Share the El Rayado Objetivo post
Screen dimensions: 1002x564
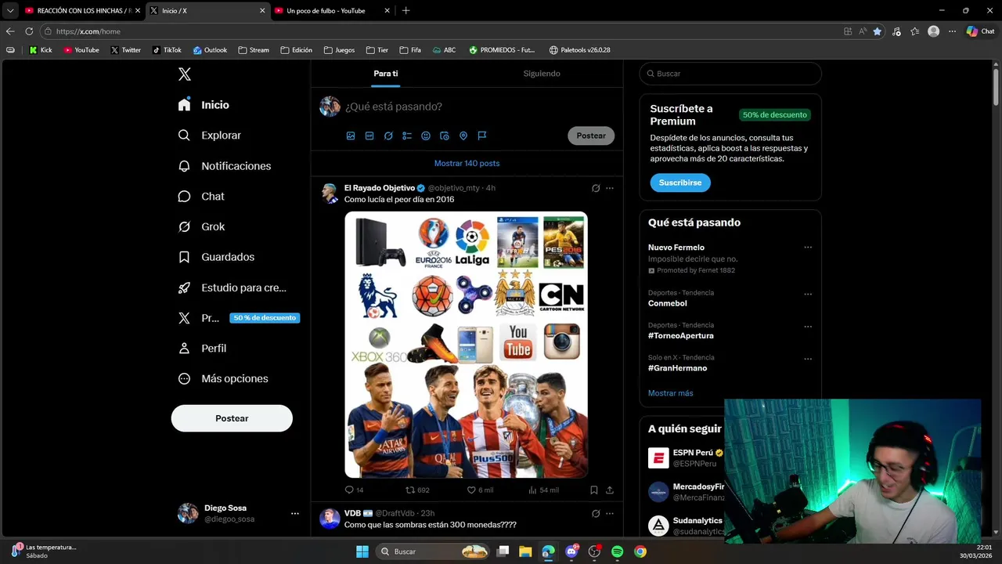click(x=610, y=490)
